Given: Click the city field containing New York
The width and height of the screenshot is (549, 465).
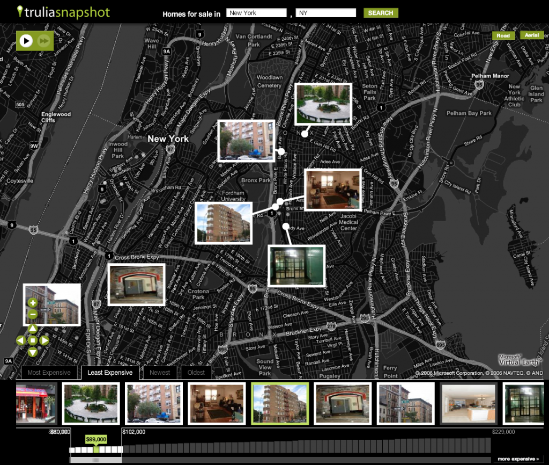Looking at the screenshot, I should pyautogui.click(x=257, y=13).
